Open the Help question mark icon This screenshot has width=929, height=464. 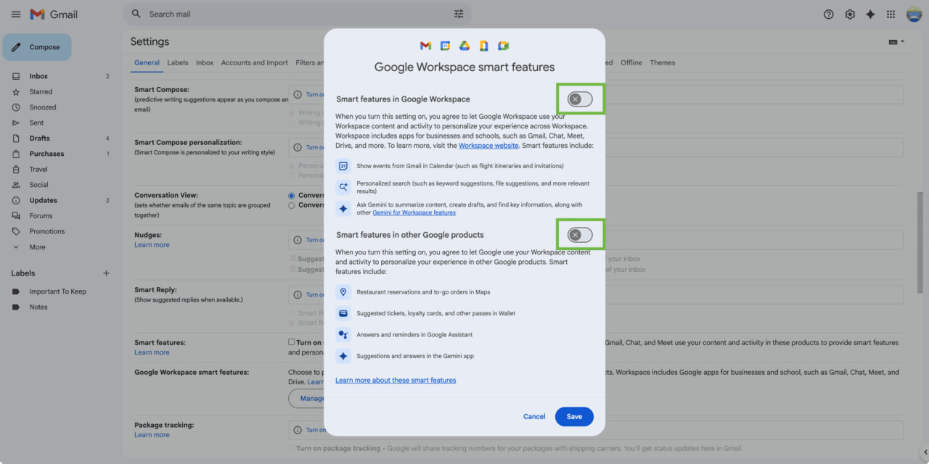point(829,14)
